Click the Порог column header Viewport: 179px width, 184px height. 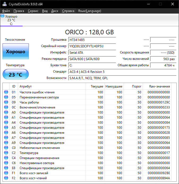[133, 86]
